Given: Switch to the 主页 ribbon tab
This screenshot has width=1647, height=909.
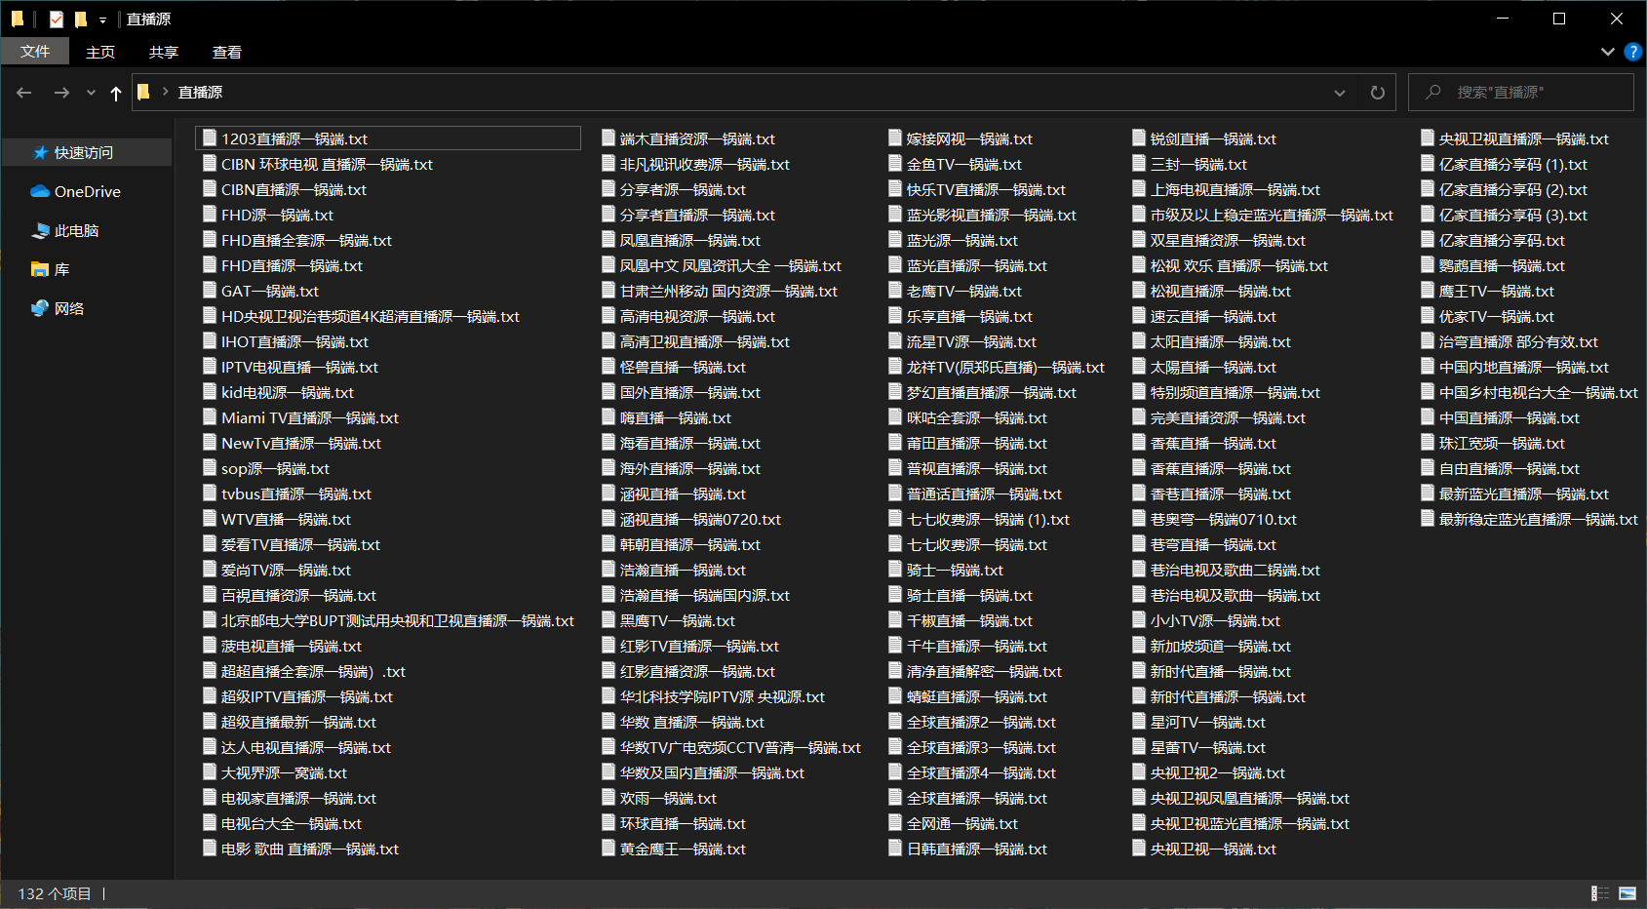Looking at the screenshot, I should (100, 52).
